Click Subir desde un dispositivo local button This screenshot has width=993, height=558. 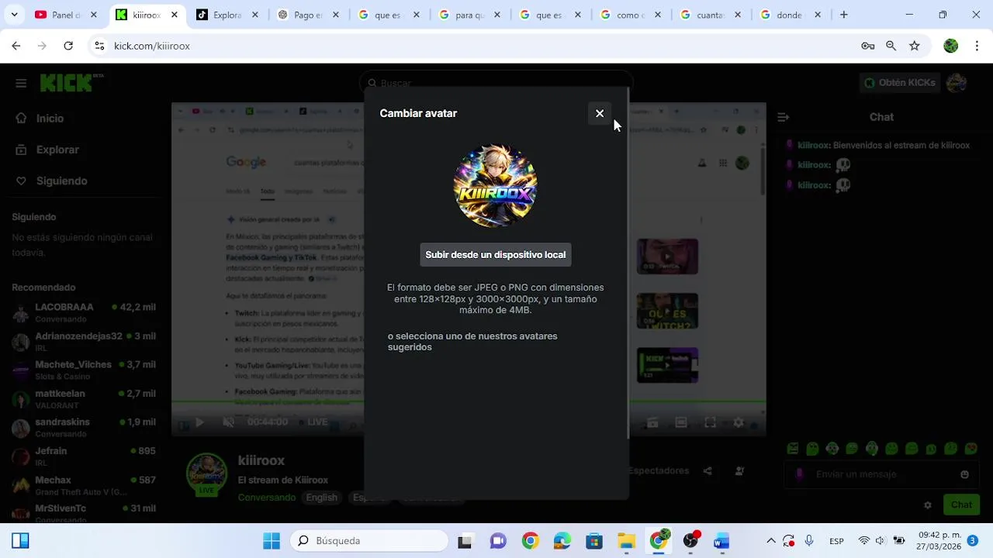(496, 255)
